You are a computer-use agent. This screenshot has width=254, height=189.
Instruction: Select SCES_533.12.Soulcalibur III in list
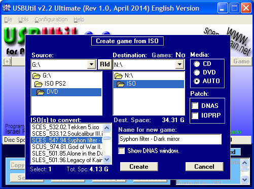point(67,134)
